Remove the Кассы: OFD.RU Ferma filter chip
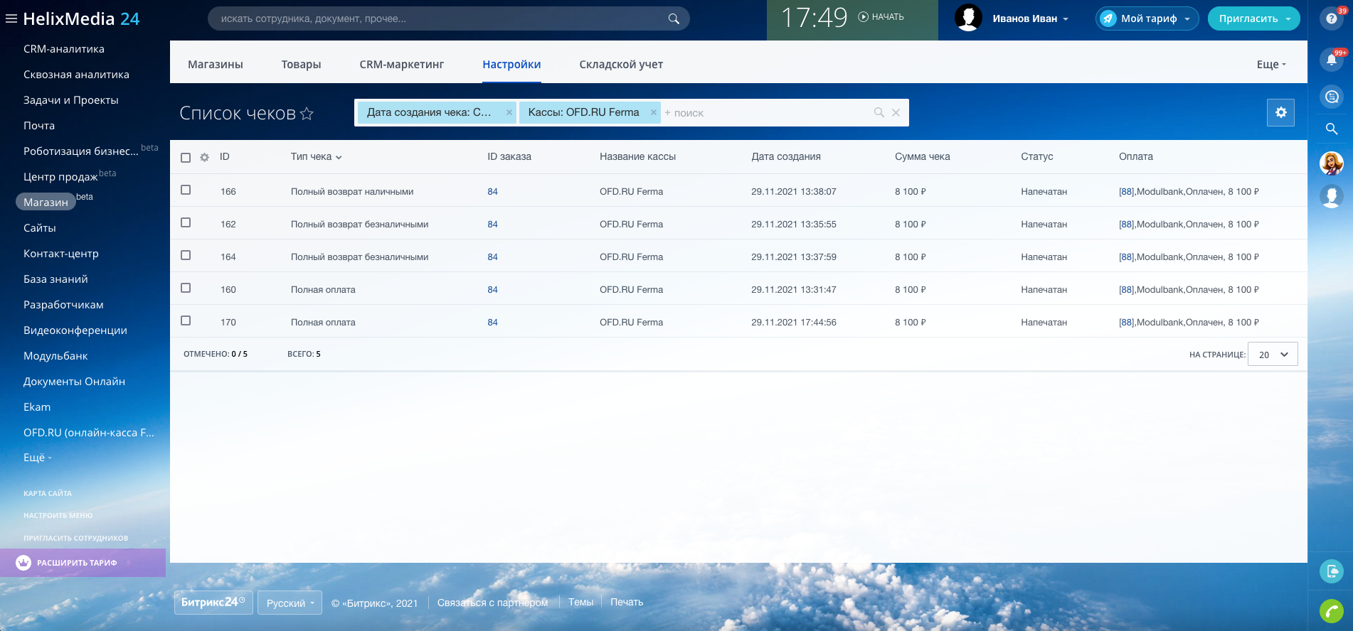Image resolution: width=1353 pixels, height=631 pixels. click(653, 112)
